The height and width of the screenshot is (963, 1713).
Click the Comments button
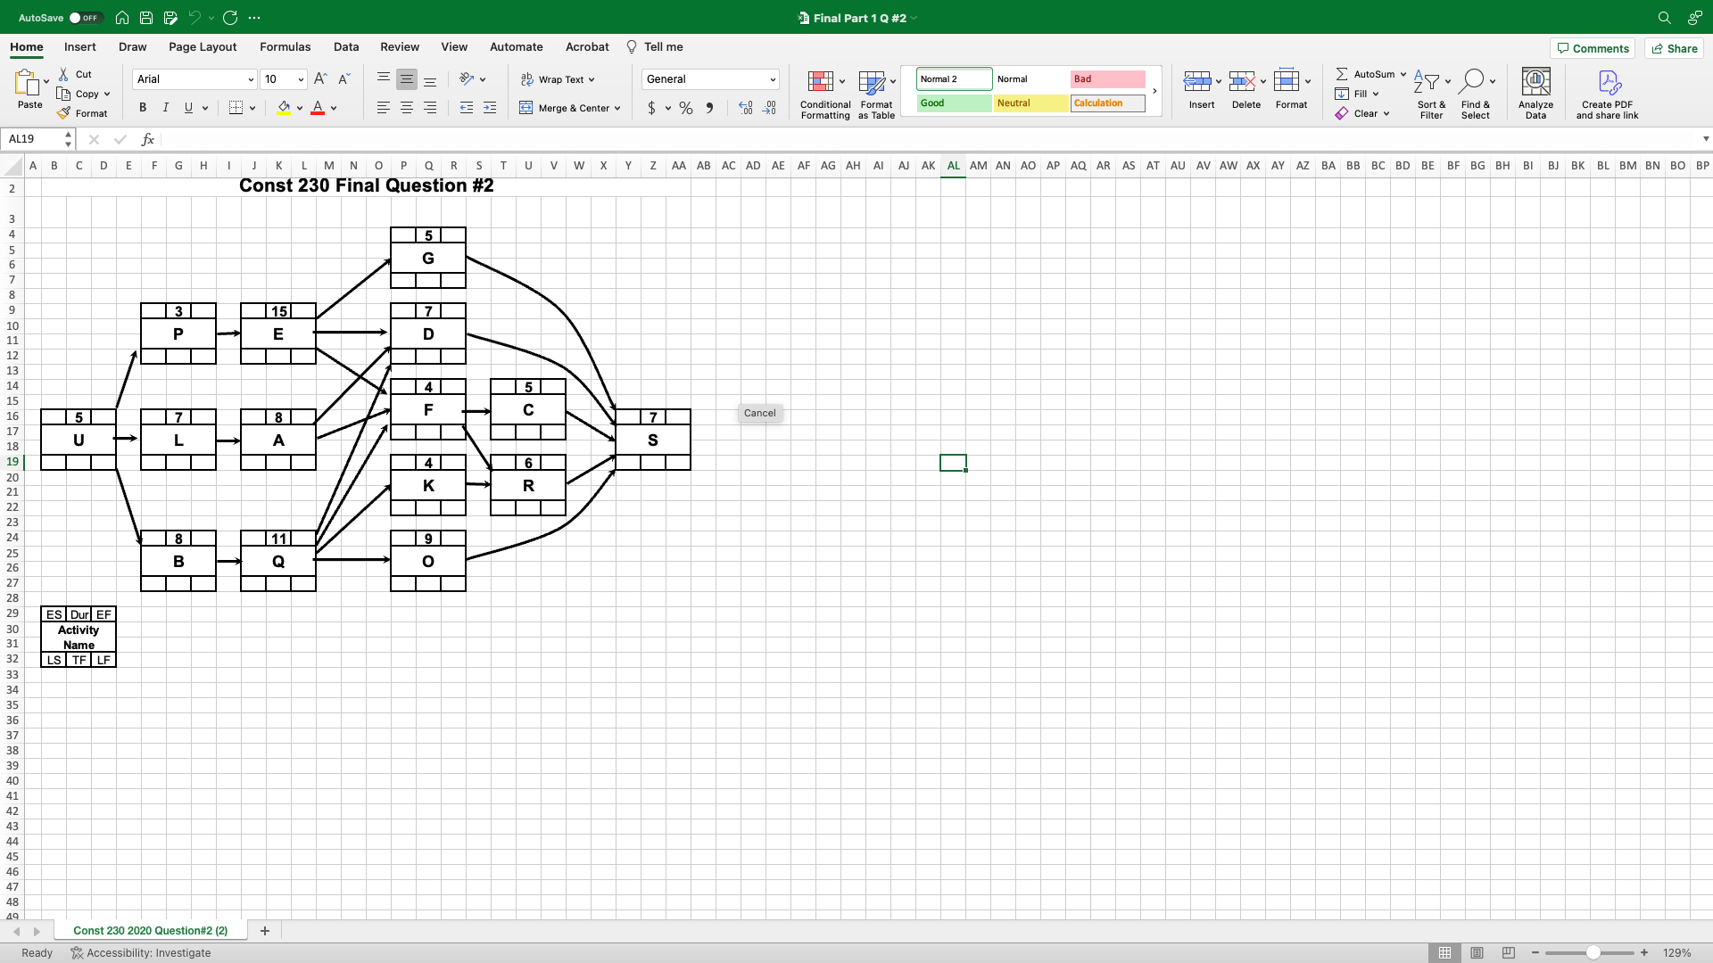tap(1593, 48)
